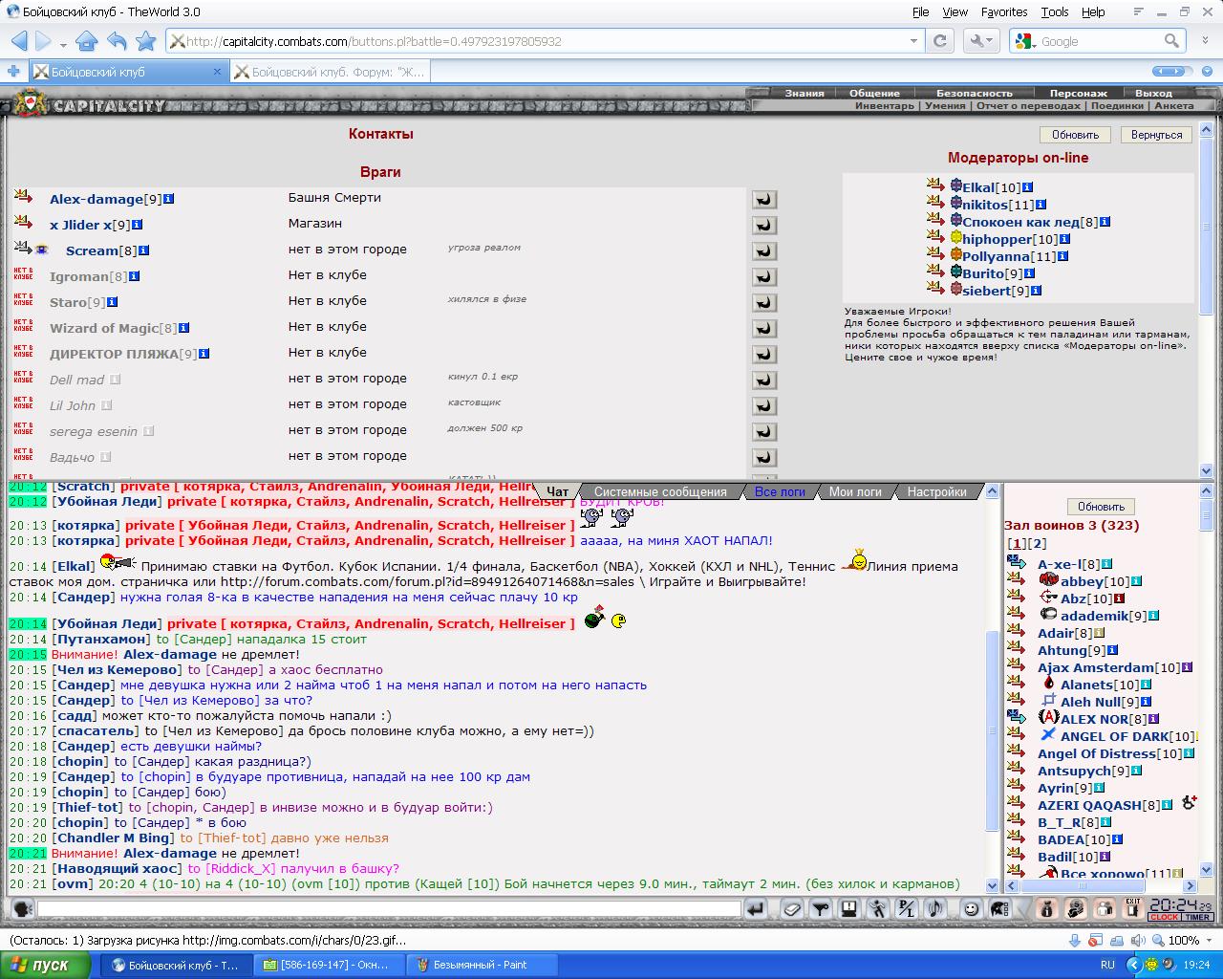Open the Анкета link
1223x979 pixels.
1173,105
